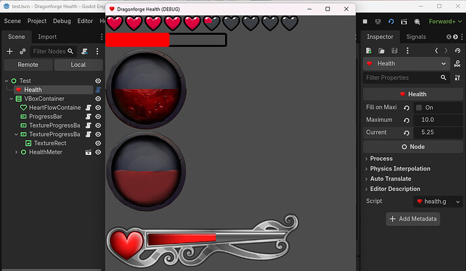
Task: Open the object history list icon
Action: pyautogui.click(x=458, y=51)
